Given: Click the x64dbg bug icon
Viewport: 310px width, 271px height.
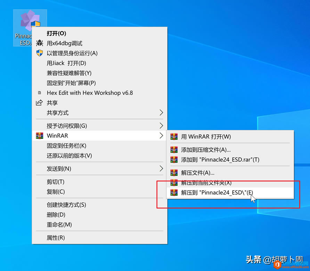Looking at the screenshot, I should (40, 43).
